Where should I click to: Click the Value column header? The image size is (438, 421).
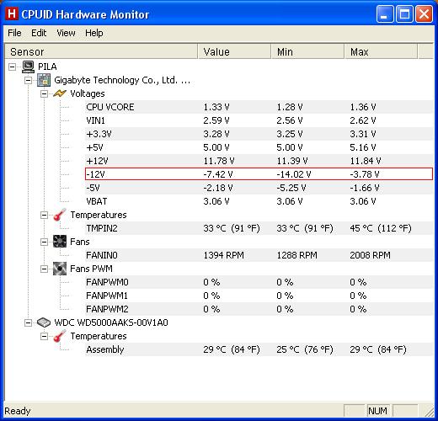234,51
